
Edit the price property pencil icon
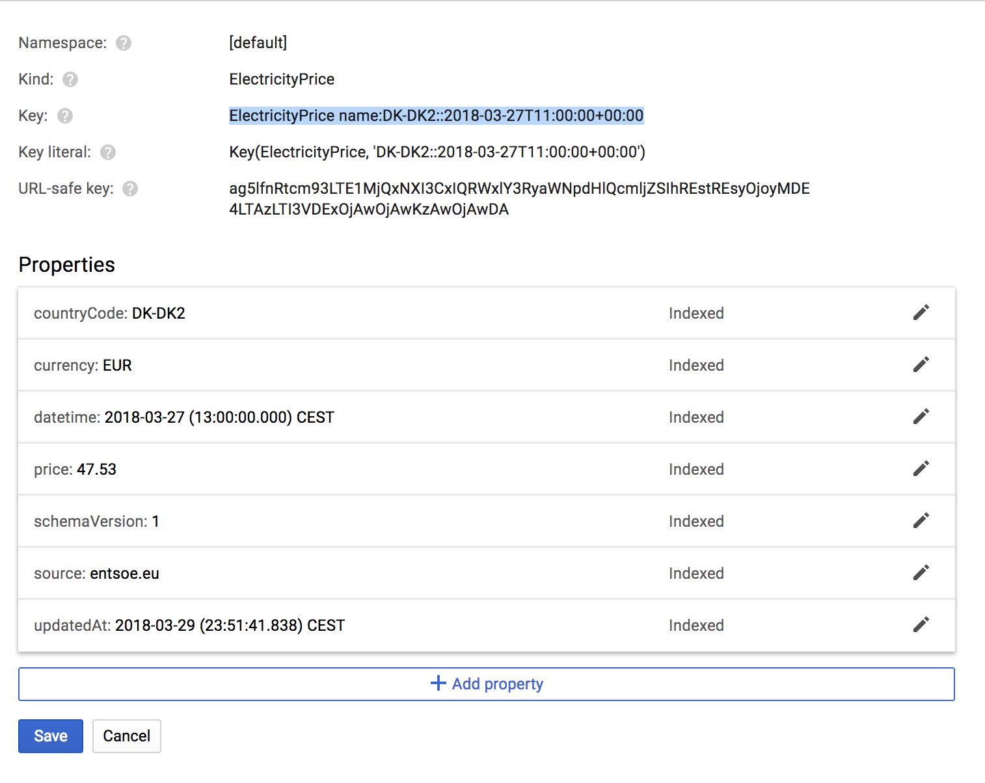pos(921,469)
